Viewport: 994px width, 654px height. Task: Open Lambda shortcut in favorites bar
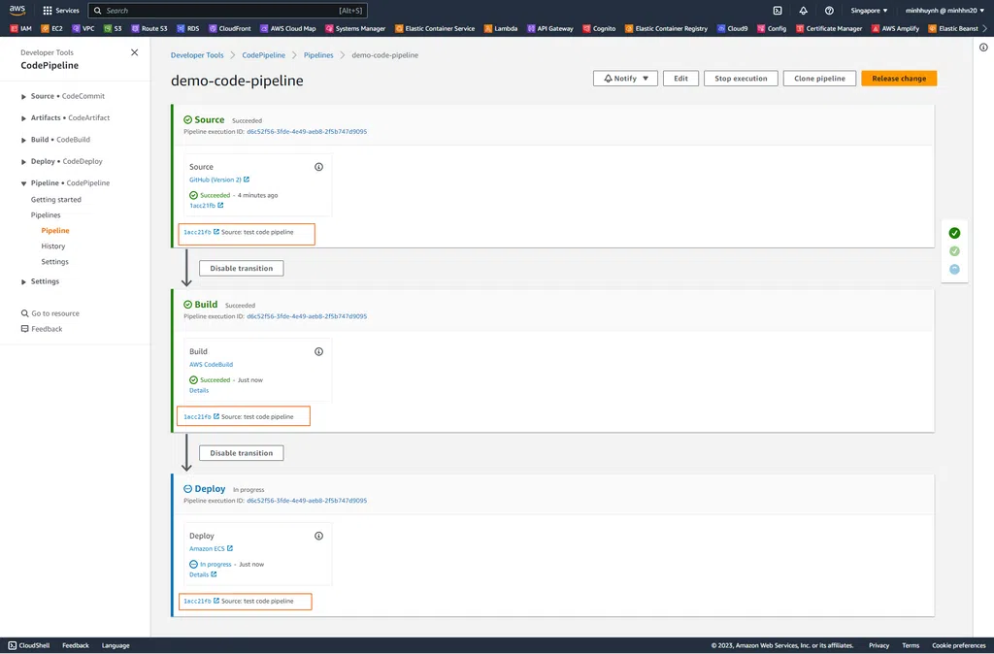click(x=501, y=28)
